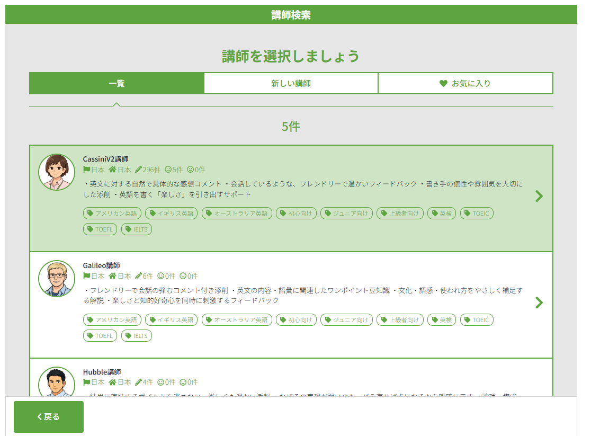
Task: Click CassiniV2's アメリカン英語 tag
Action: [x=112, y=213]
